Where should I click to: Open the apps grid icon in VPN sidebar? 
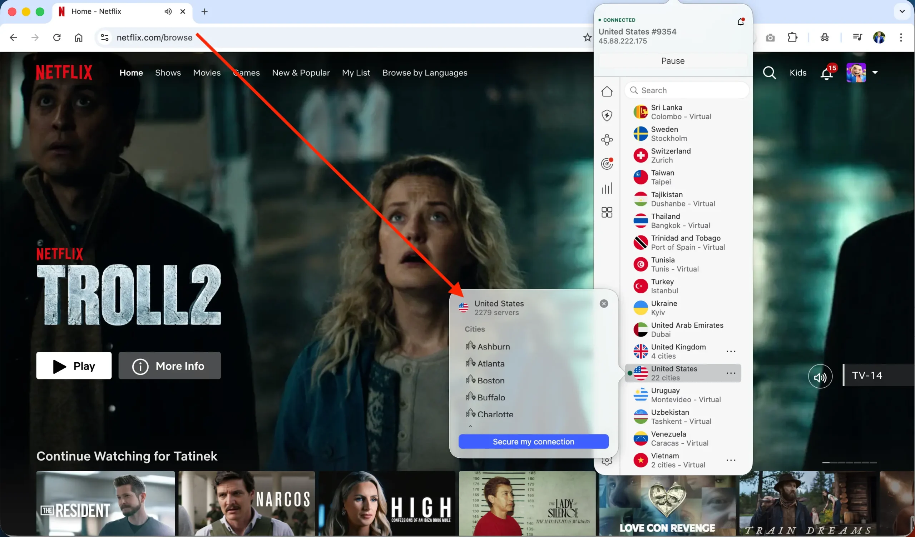coord(607,212)
